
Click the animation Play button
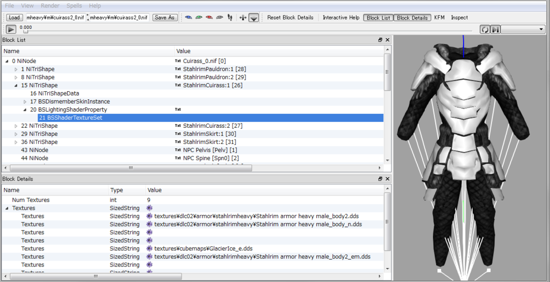pyautogui.click(x=11, y=30)
